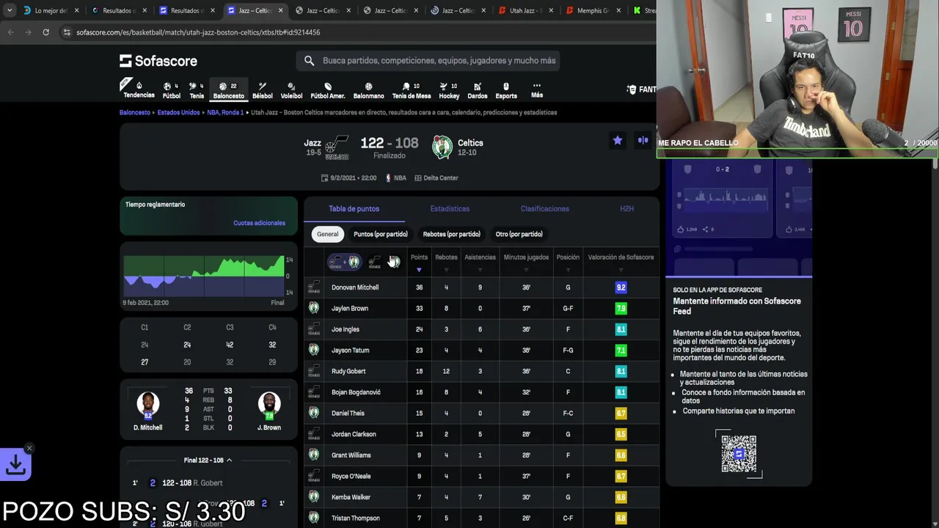Open the Voleibol sport section
This screenshot has width=939, height=528.
click(291, 90)
